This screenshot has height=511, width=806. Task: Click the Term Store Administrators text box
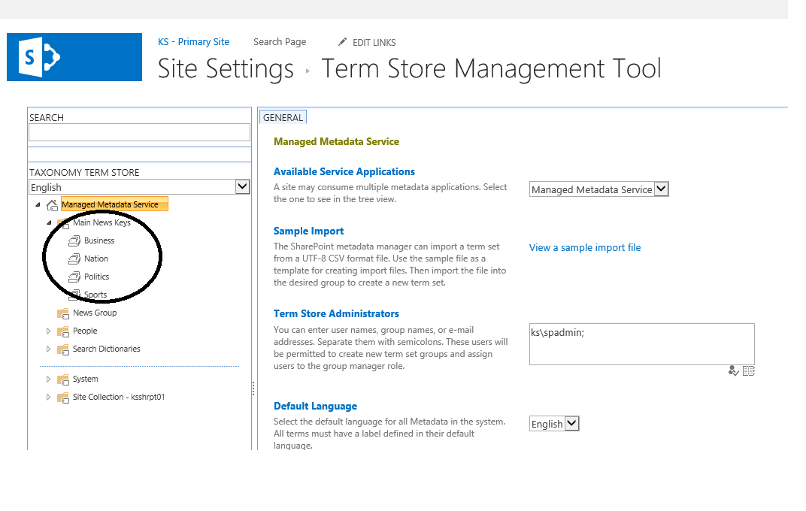pos(641,344)
